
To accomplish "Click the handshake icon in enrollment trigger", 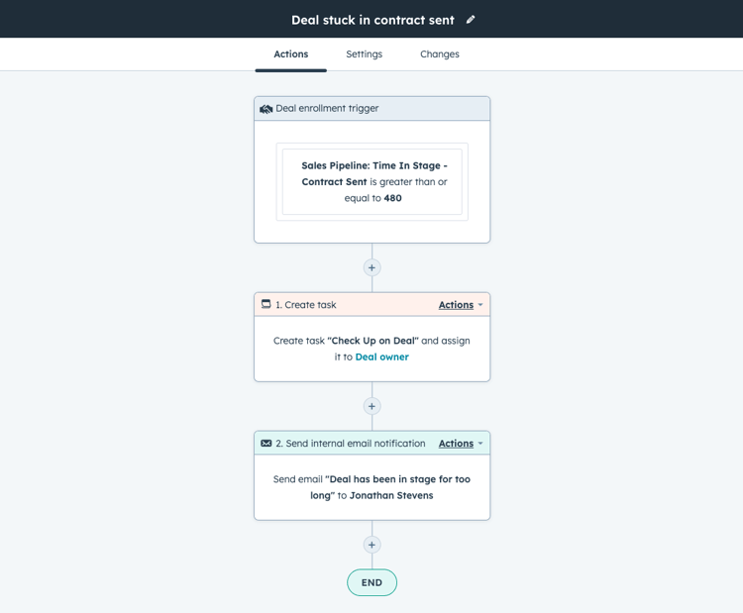I will [x=265, y=109].
